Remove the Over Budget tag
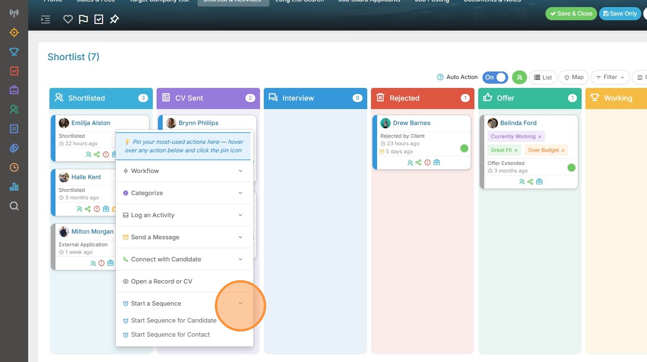Image resolution: width=647 pixels, height=362 pixels. 563,150
